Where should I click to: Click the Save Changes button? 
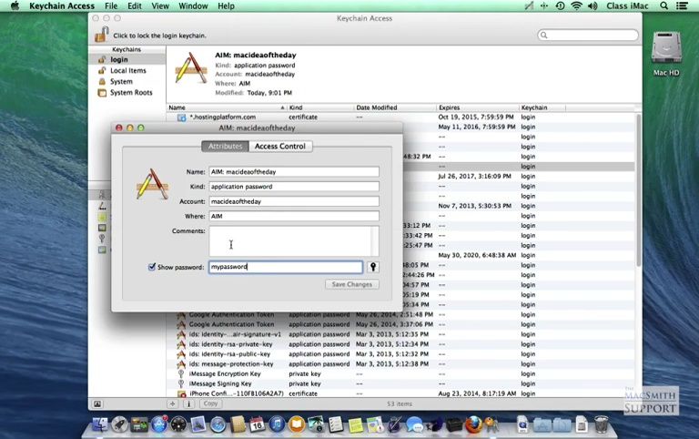[351, 284]
